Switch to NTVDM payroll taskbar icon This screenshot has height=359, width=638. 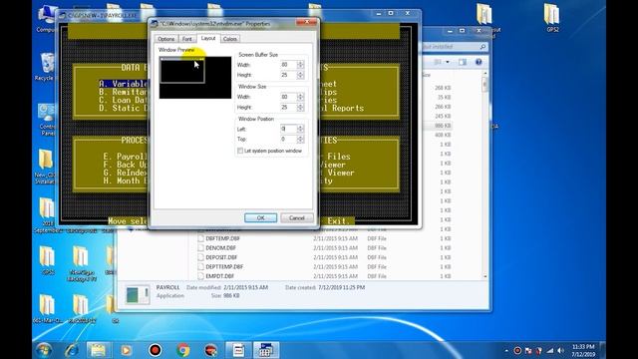(x=266, y=350)
